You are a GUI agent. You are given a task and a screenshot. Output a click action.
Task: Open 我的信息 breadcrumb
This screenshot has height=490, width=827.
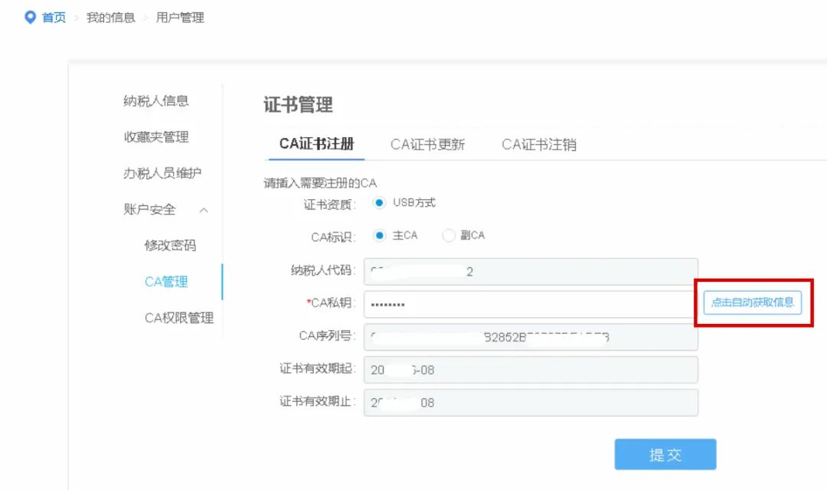tap(110, 18)
